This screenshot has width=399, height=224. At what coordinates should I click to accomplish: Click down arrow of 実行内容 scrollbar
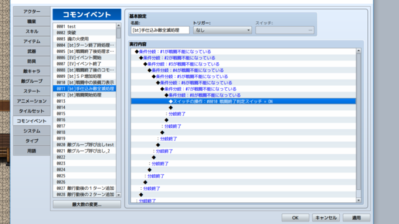coord(358,200)
